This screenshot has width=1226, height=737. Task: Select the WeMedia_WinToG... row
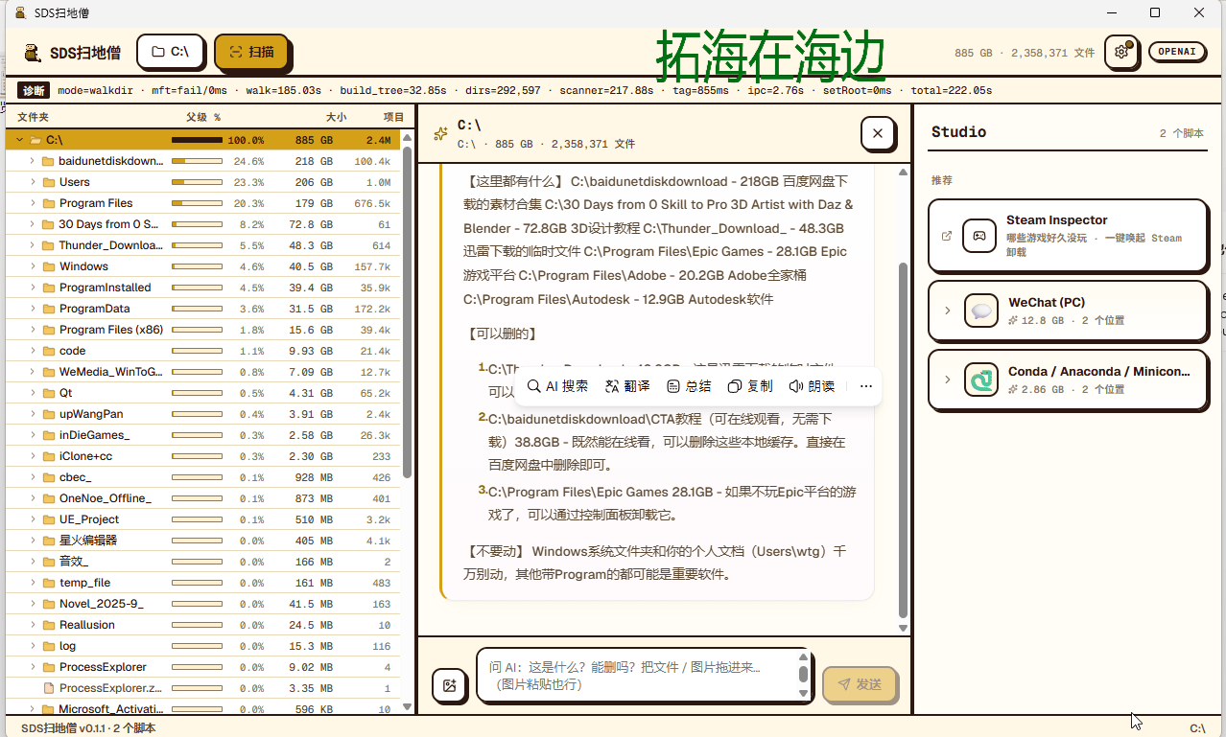pyautogui.click(x=202, y=372)
